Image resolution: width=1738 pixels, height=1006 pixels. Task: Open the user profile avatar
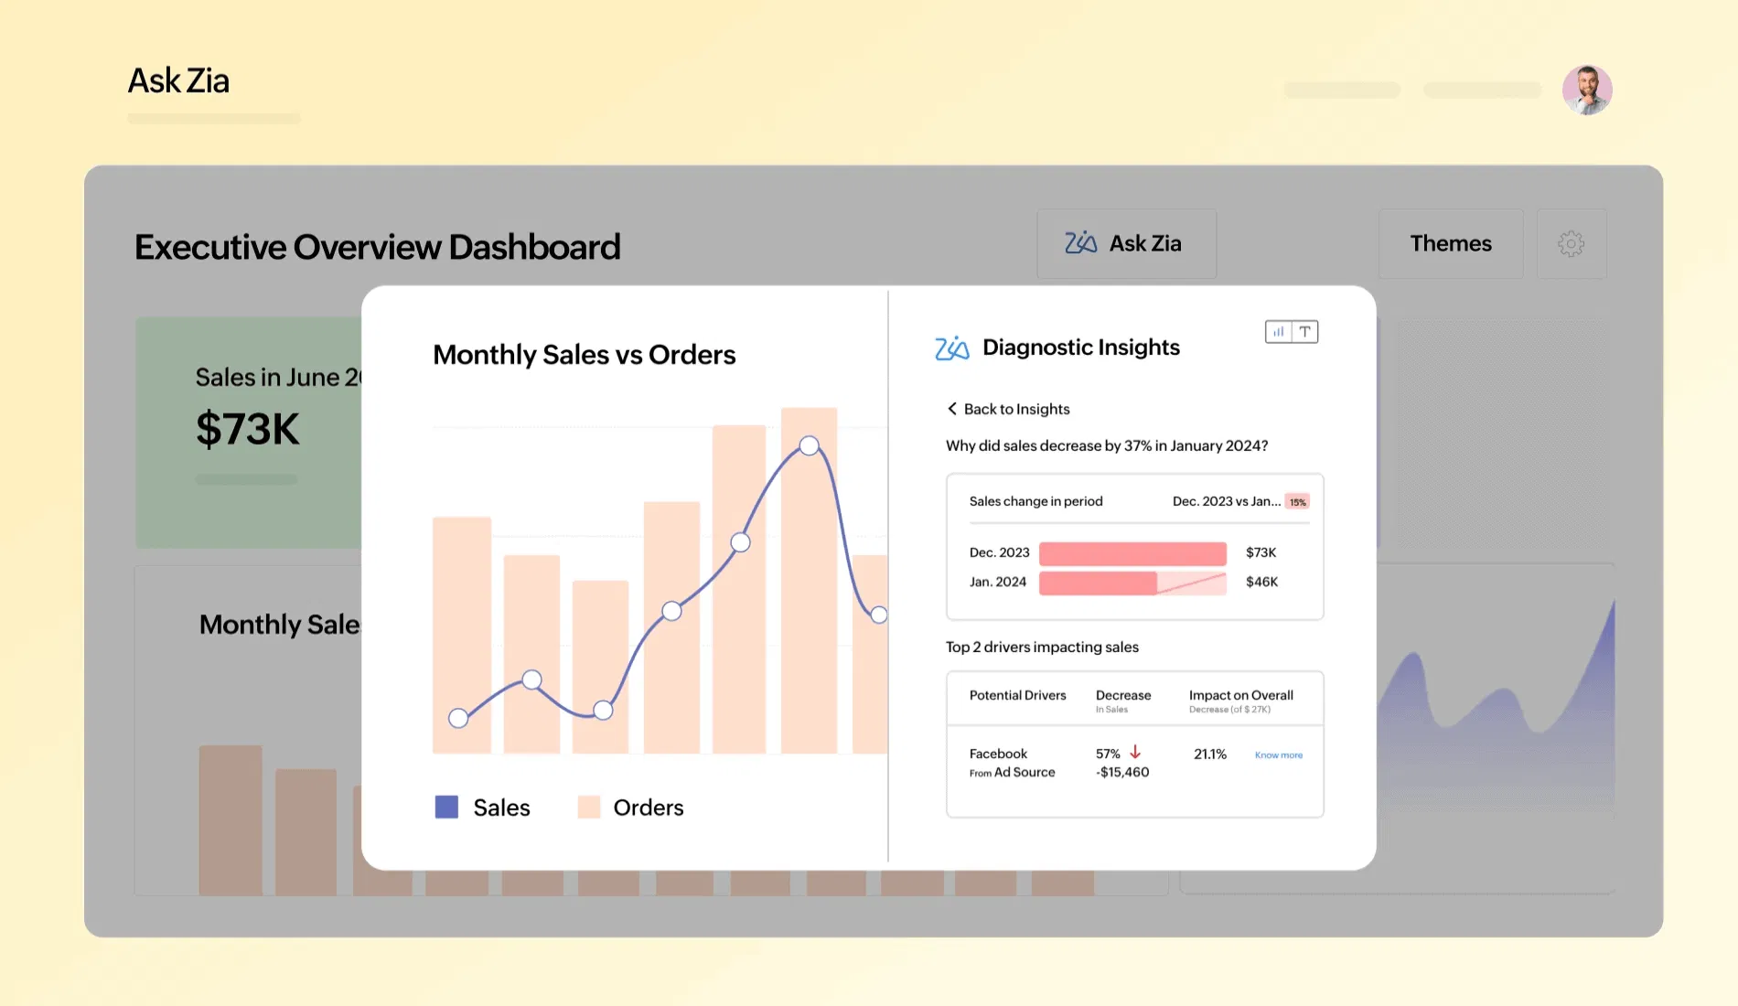tap(1586, 90)
